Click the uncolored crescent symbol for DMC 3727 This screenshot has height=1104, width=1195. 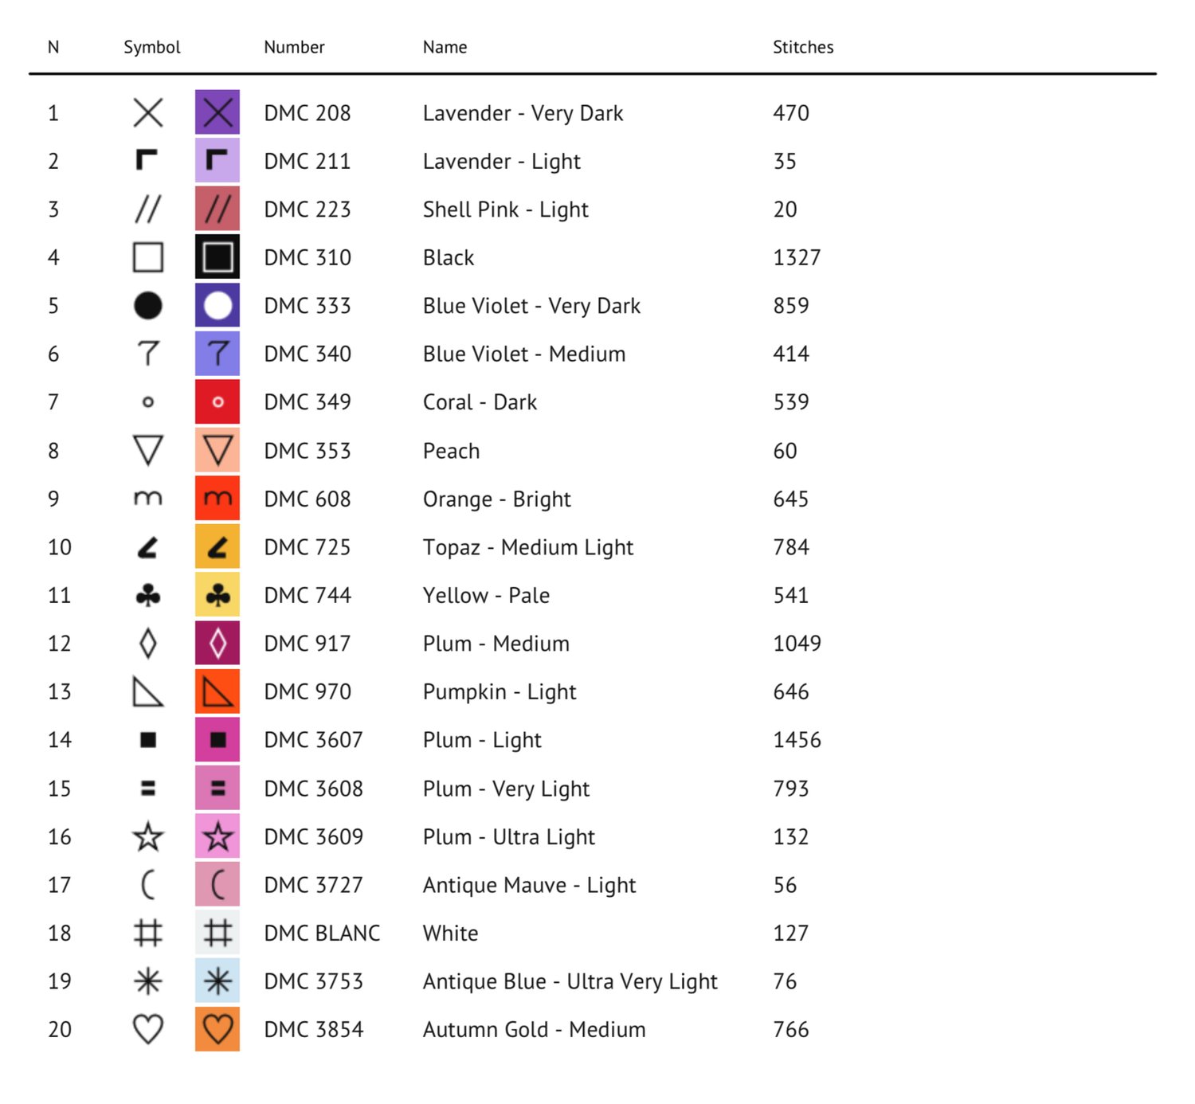pos(148,885)
